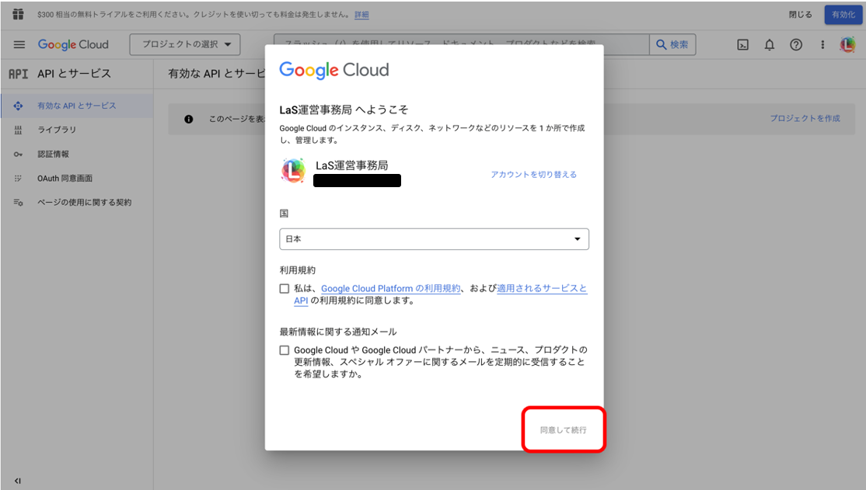The width and height of the screenshot is (866, 490).
Task: Open Google Cloud Platform の利用規約 link
Action: 390,289
